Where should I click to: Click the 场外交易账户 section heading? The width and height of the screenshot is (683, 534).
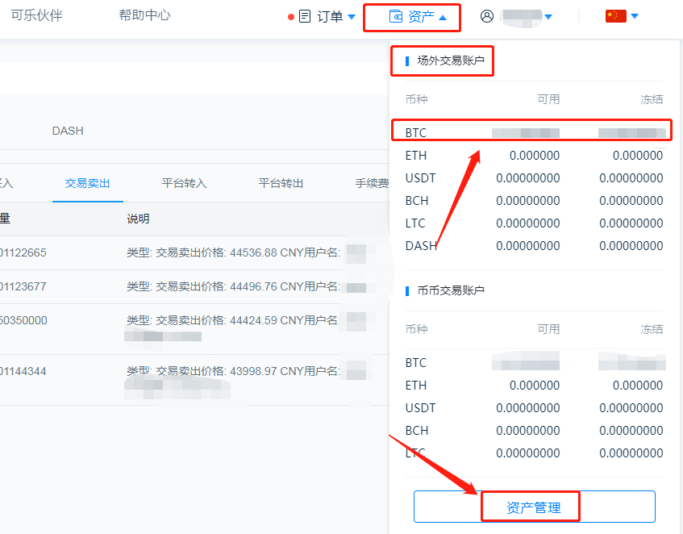[x=451, y=60]
